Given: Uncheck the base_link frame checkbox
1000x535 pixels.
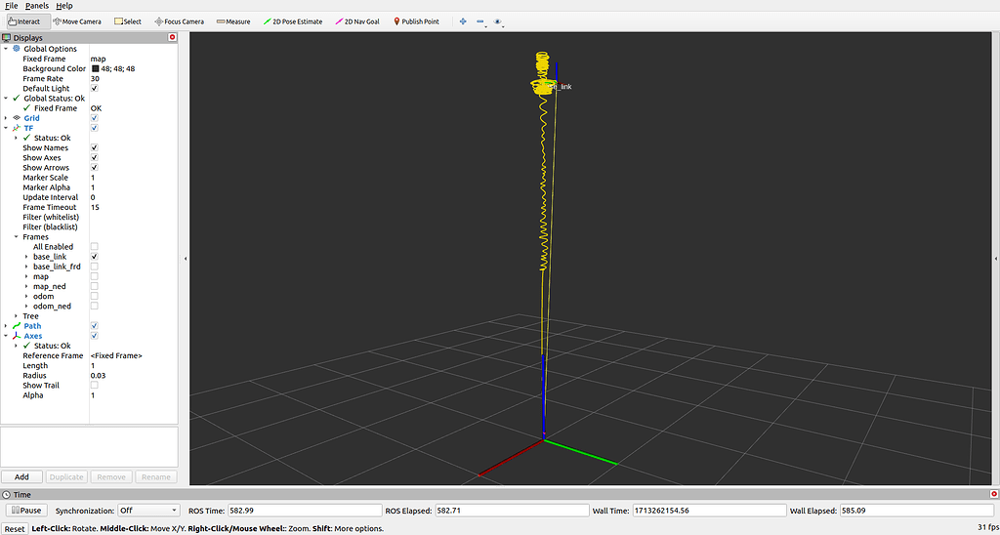Looking at the screenshot, I should coord(95,257).
